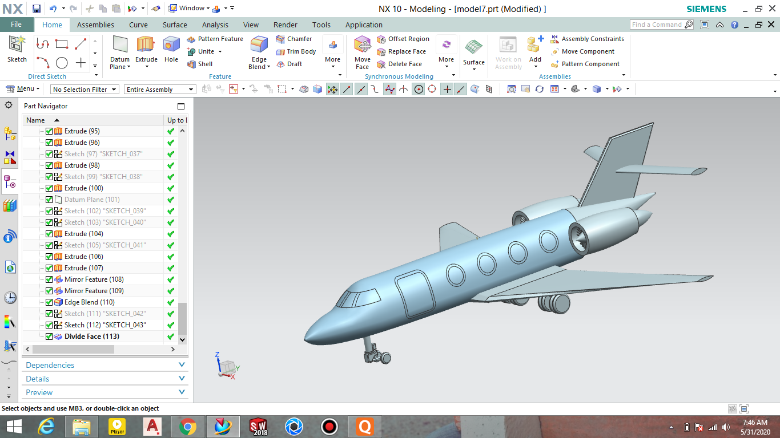Switch to the Tools tab
780x438 pixels.
point(321,25)
